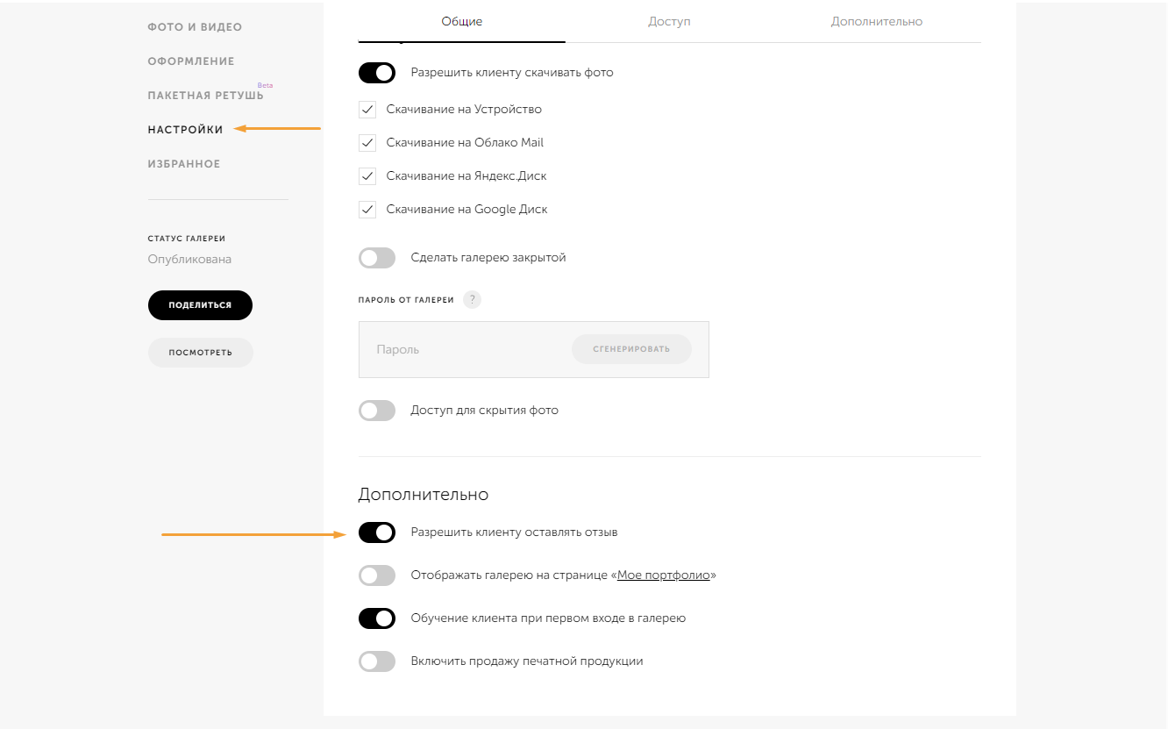Disable 'Разрешить клиенту оставлять отзыв' toggle
This screenshot has height=729, width=1168.
377,532
